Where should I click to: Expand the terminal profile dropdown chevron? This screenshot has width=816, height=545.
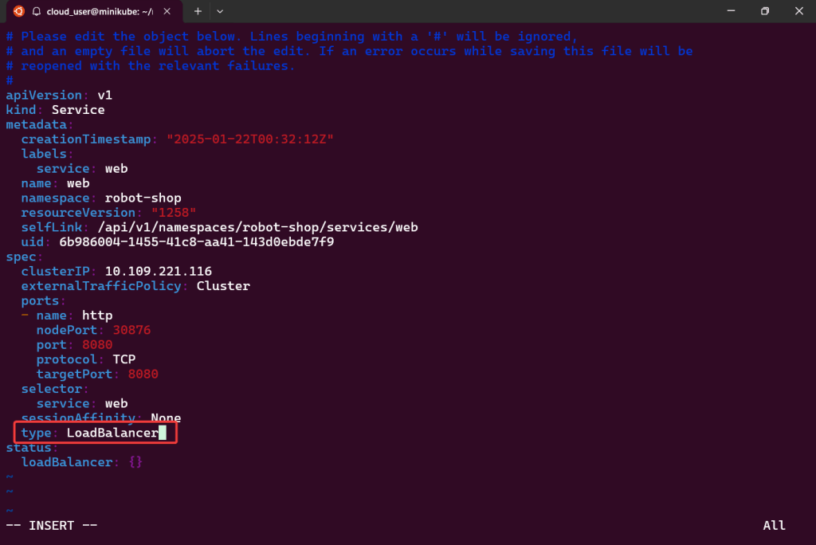click(220, 11)
